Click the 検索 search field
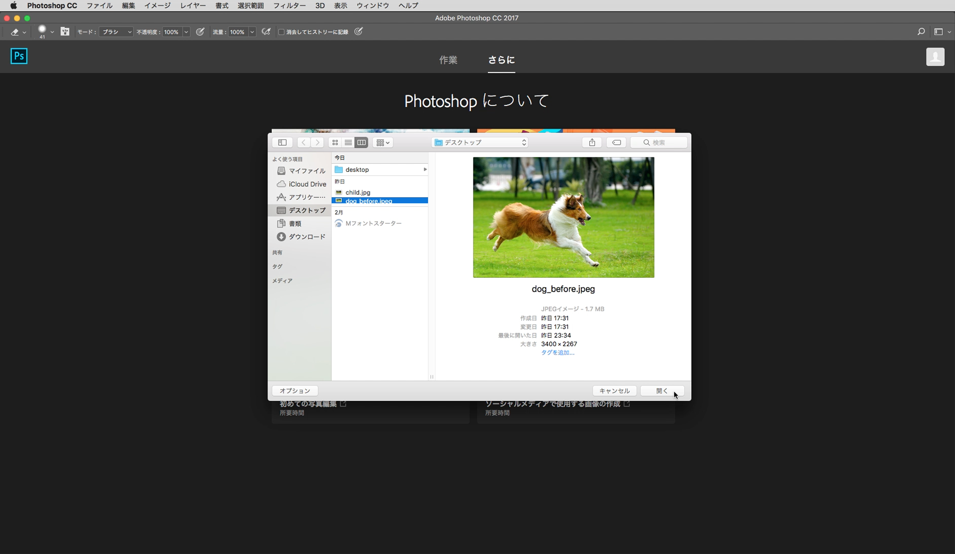The image size is (955, 554). pyautogui.click(x=659, y=143)
